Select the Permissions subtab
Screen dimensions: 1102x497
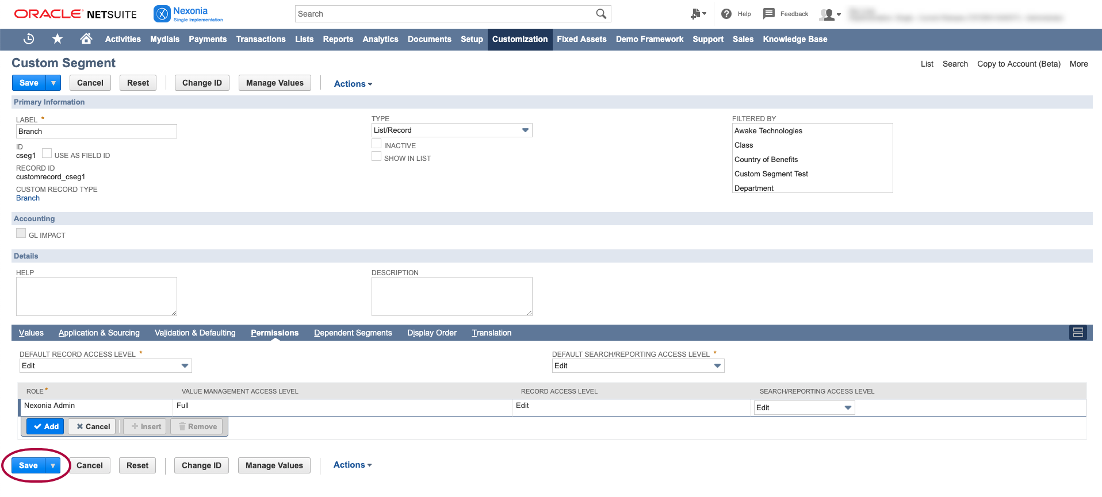pyautogui.click(x=274, y=333)
